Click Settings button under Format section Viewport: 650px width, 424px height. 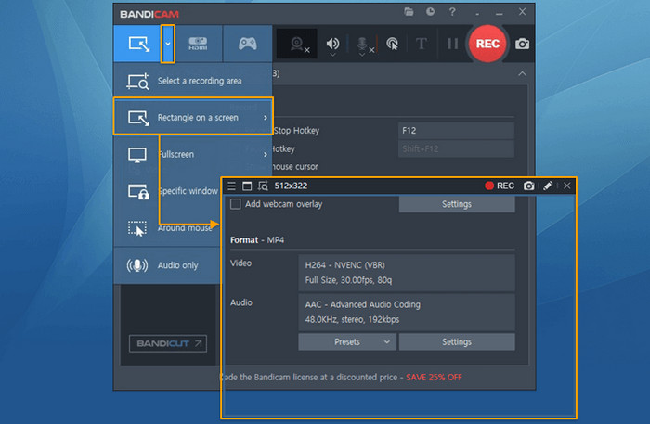(x=456, y=341)
